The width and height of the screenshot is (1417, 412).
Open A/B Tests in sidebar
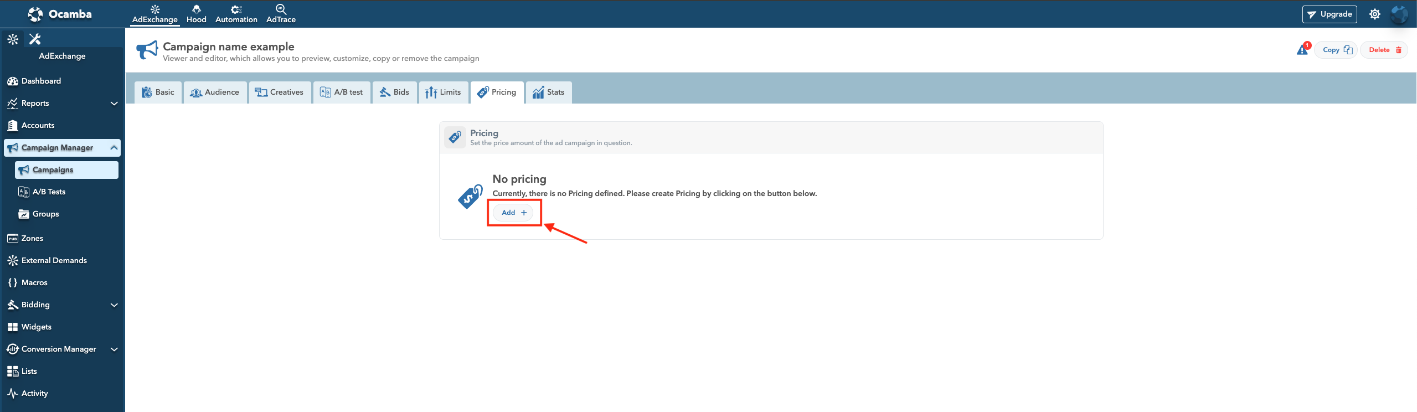[x=49, y=192]
